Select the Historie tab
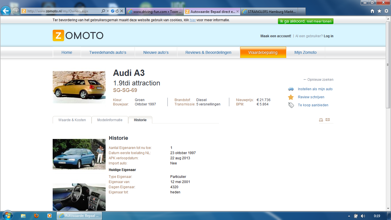This screenshot has height=220, width=391. 140,120
